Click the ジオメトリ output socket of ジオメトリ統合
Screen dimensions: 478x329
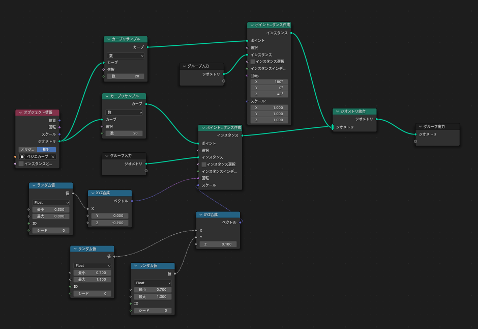(377, 119)
